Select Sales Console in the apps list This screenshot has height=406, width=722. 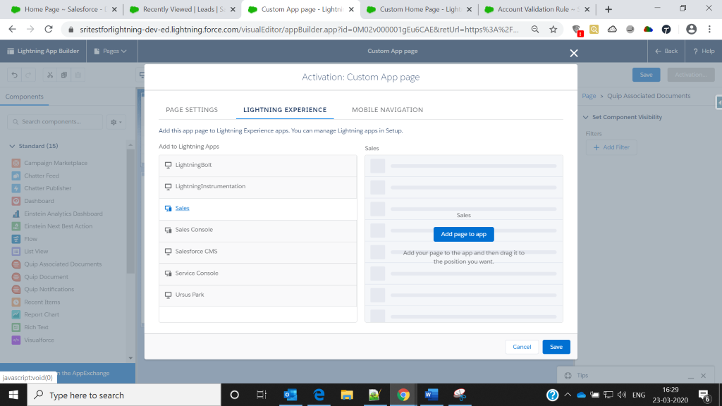pos(194,230)
